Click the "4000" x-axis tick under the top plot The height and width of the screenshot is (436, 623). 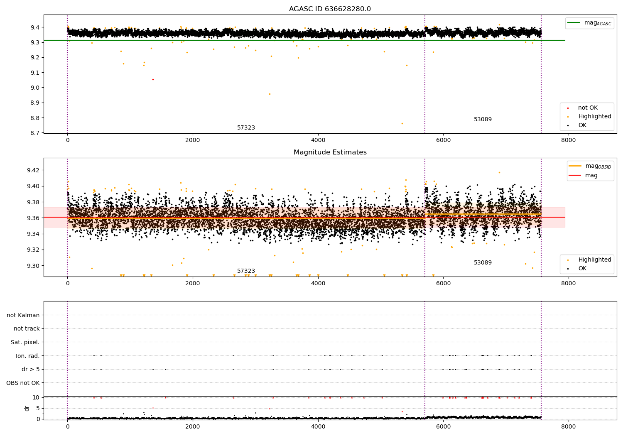coord(318,140)
